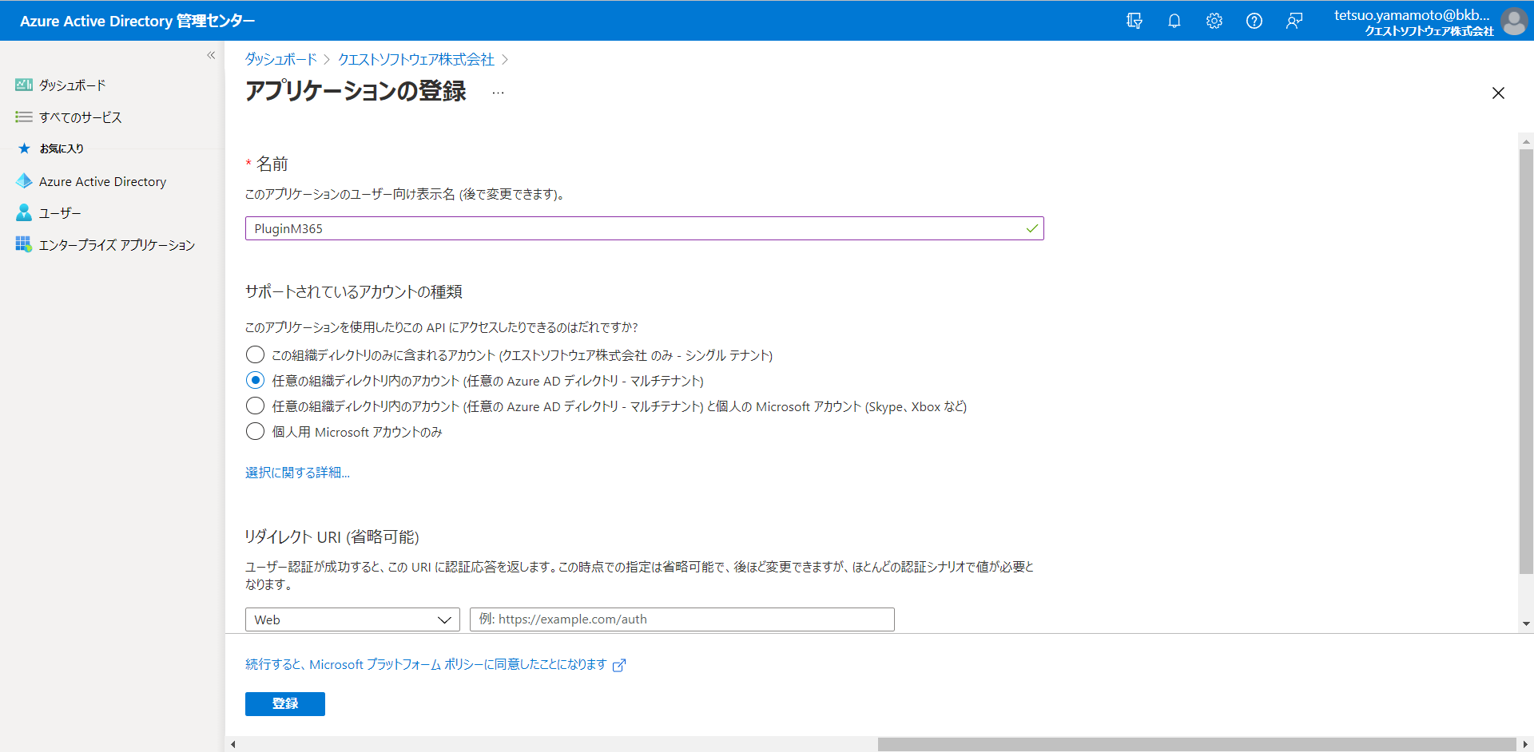The width and height of the screenshot is (1534, 752).
Task: Click the すべてのサービス list icon
Action: [24, 117]
